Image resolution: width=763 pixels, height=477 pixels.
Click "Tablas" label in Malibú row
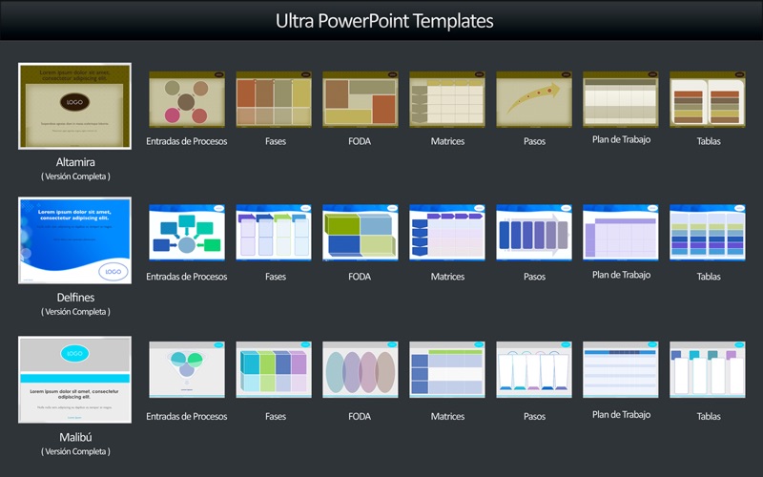tap(709, 416)
